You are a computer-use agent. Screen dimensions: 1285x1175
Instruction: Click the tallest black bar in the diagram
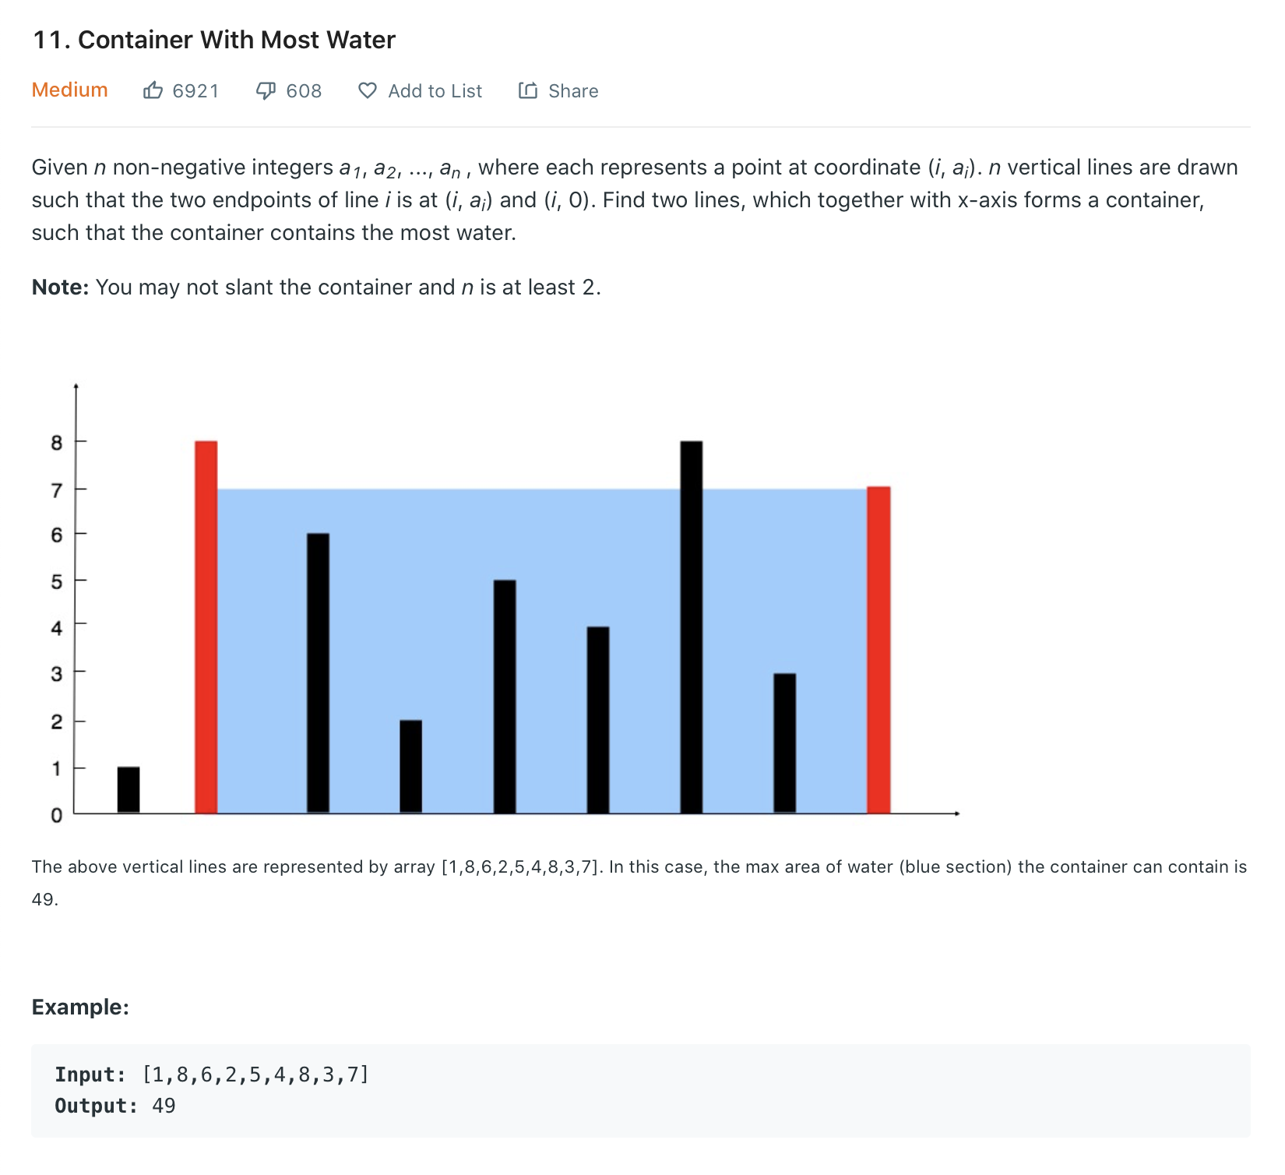[692, 627]
